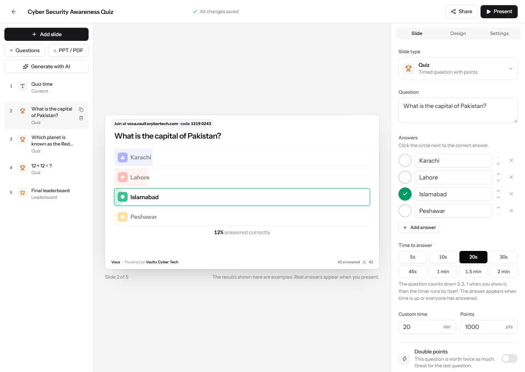Click the trophy icon on slide 4
Image resolution: width=525 pixels, height=372 pixels.
[23, 168]
